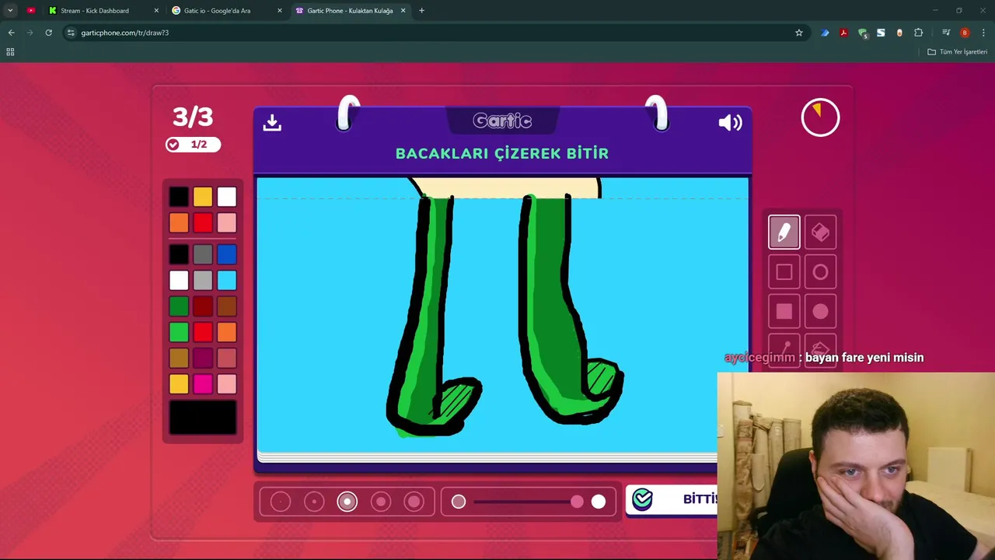Choose the medium brush size
995x560 pixels.
click(347, 502)
